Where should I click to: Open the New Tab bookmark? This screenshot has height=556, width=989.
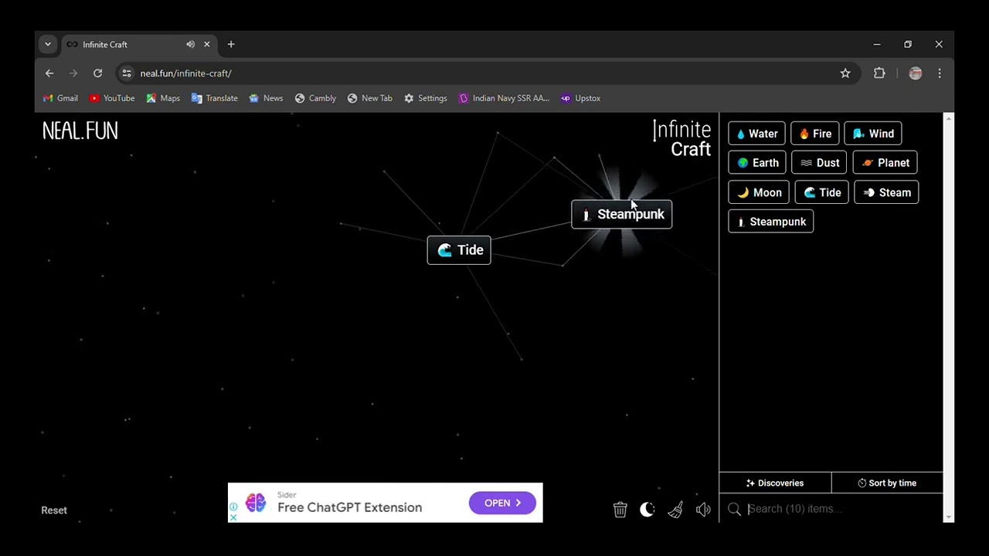click(x=369, y=98)
